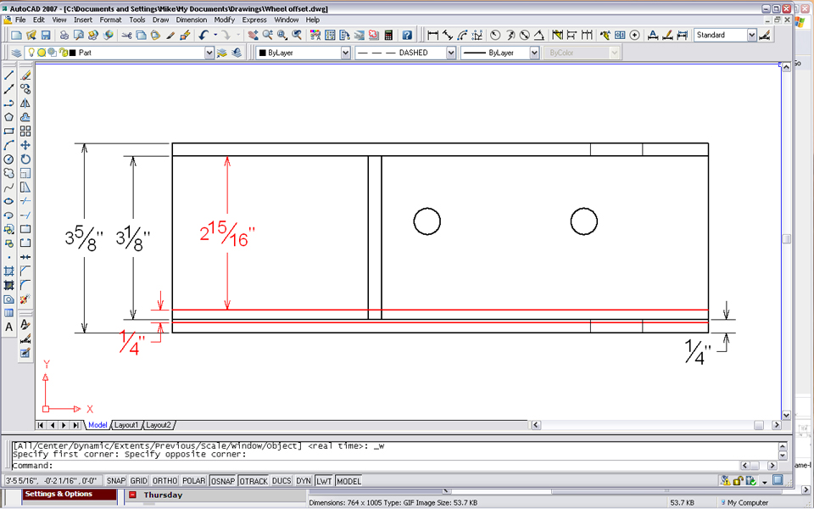Screen dimensions: 814x509
Task: Toggle POLAR tracking in status bar
Action: 193,481
